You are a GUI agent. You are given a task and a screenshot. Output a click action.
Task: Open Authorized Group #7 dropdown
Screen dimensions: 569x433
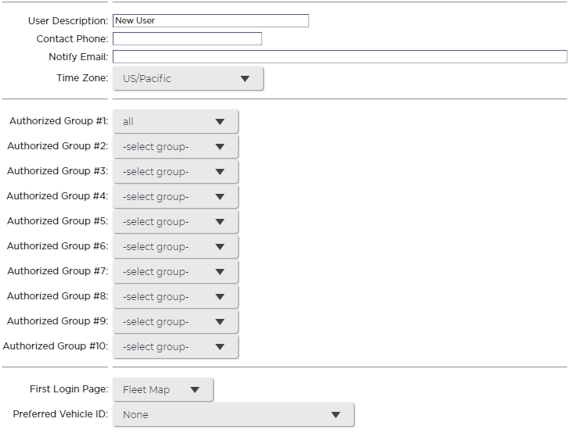pyautogui.click(x=175, y=271)
